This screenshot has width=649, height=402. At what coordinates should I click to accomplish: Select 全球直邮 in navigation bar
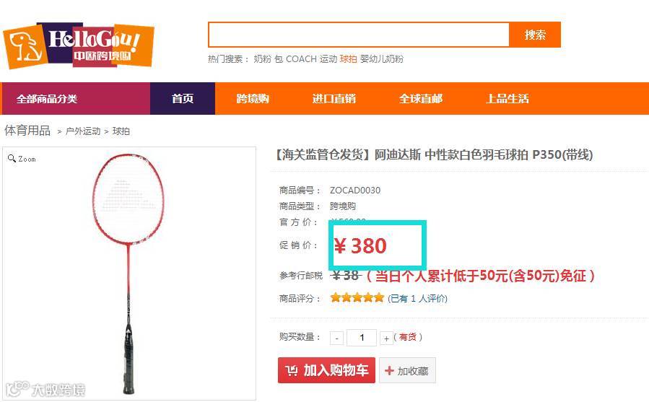421,99
